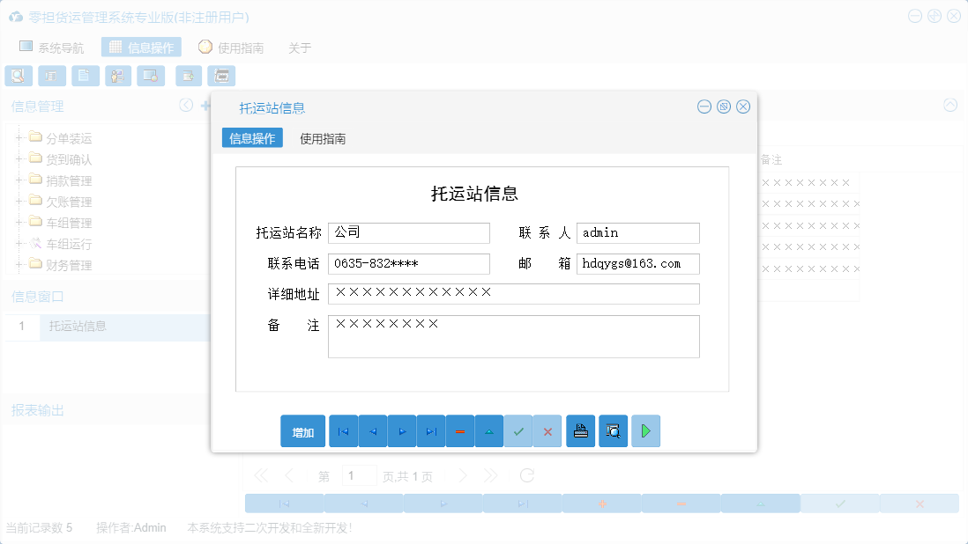
Task: Click the 联系电话 input field
Action: pyautogui.click(x=408, y=263)
